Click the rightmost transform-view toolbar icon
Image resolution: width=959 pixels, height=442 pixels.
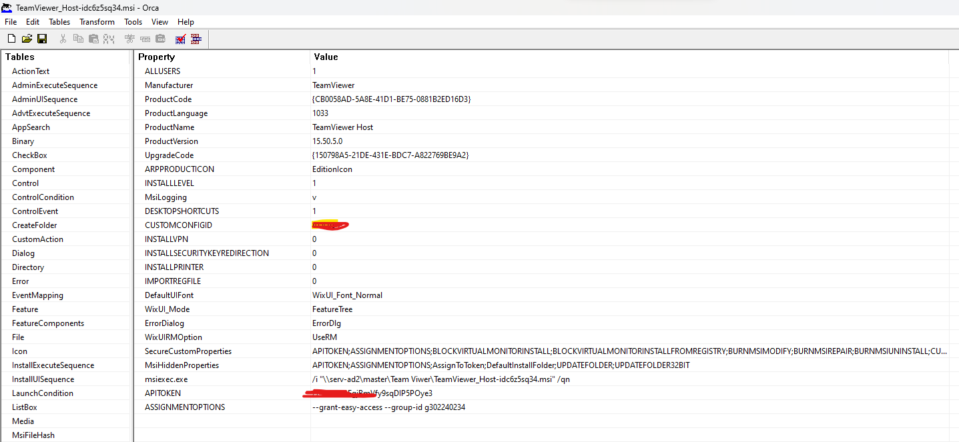click(196, 38)
